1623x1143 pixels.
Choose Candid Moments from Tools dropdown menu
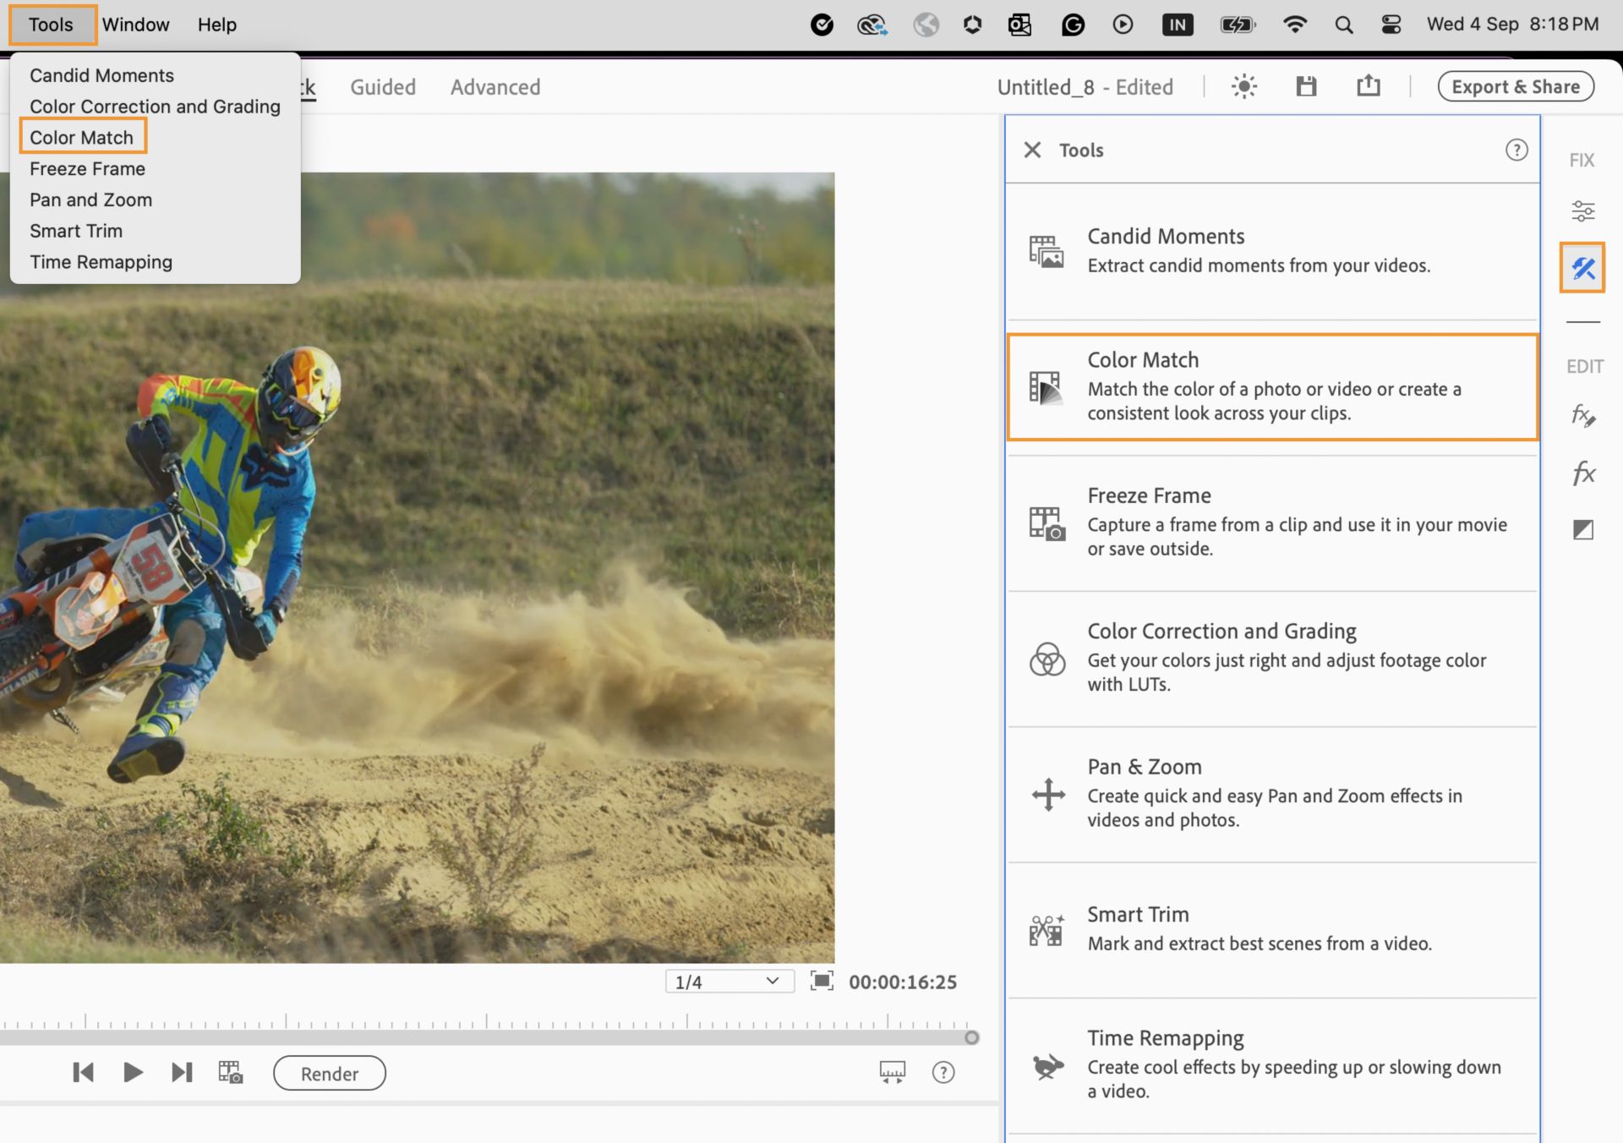[x=101, y=75]
